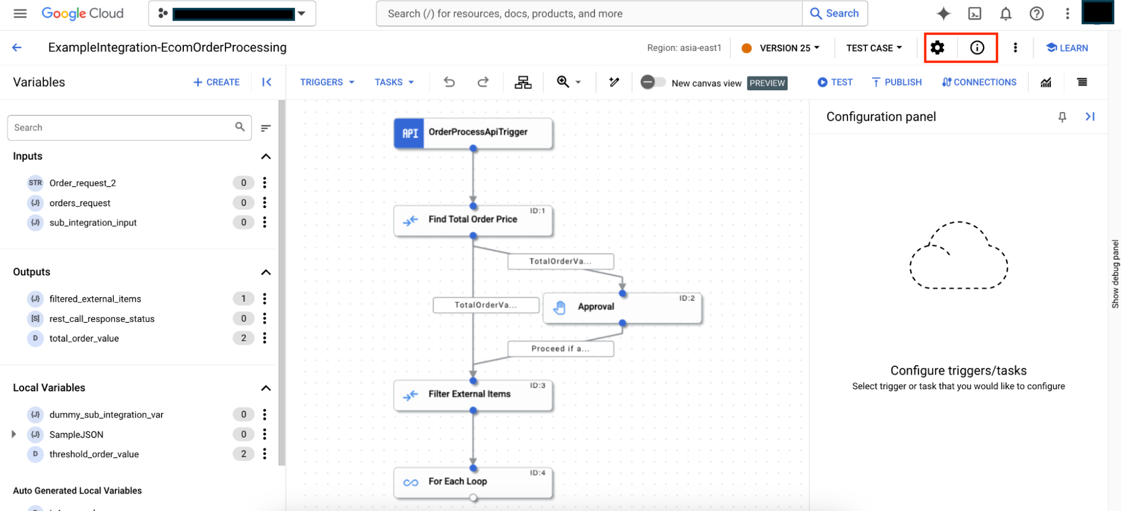Open the VERSION 25 dropdown
The width and height of the screenshot is (1121, 511).
(786, 48)
